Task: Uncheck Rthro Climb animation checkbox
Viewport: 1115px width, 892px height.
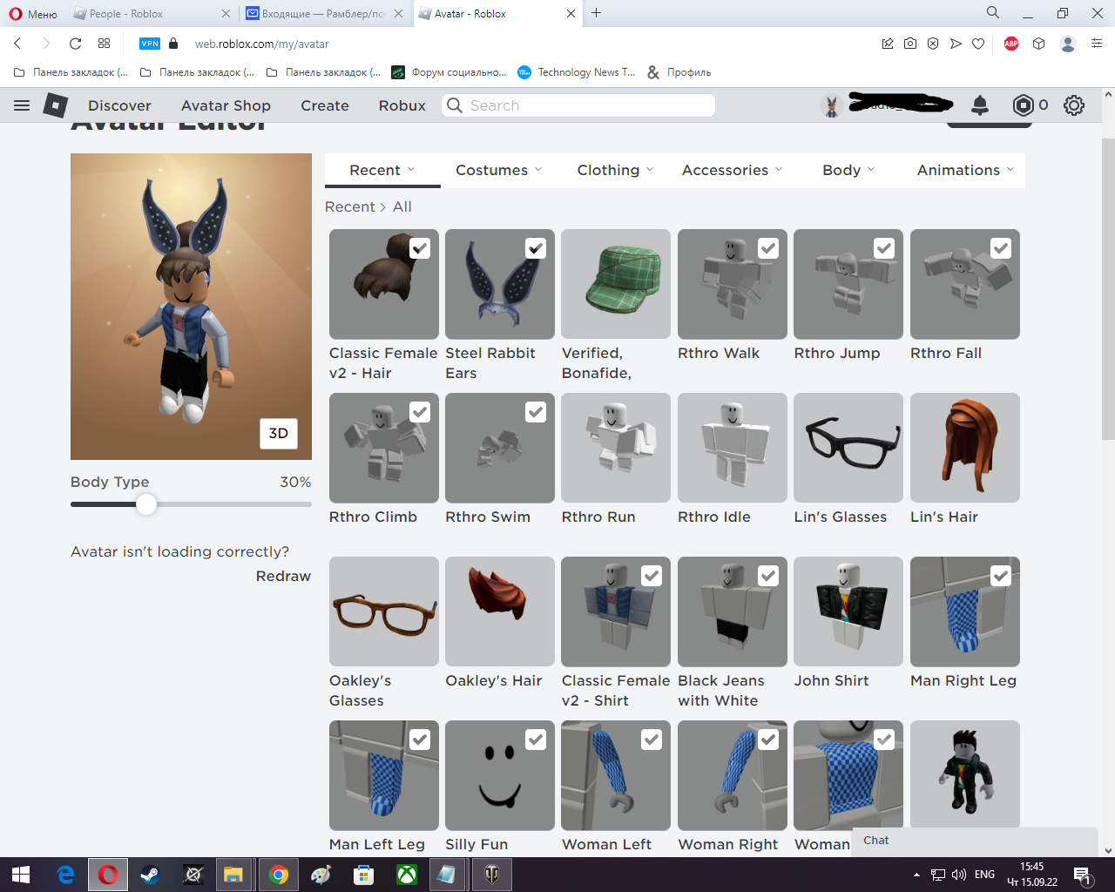Action: pos(420,412)
